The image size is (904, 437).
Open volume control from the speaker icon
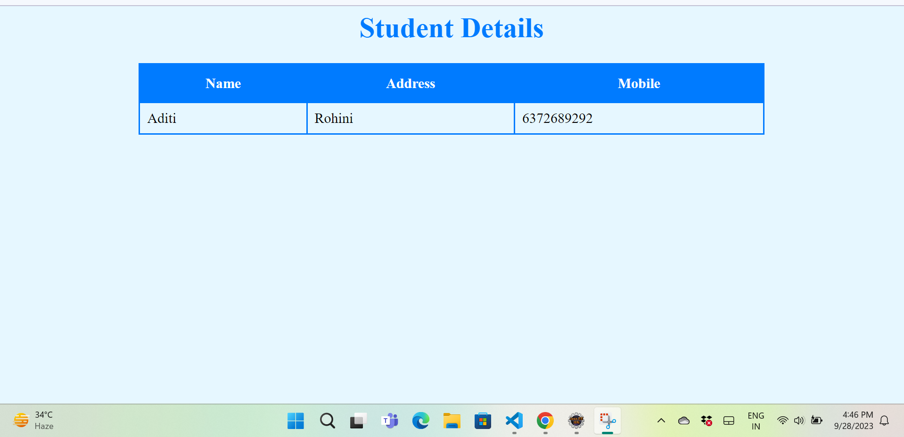(x=799, y=421)
